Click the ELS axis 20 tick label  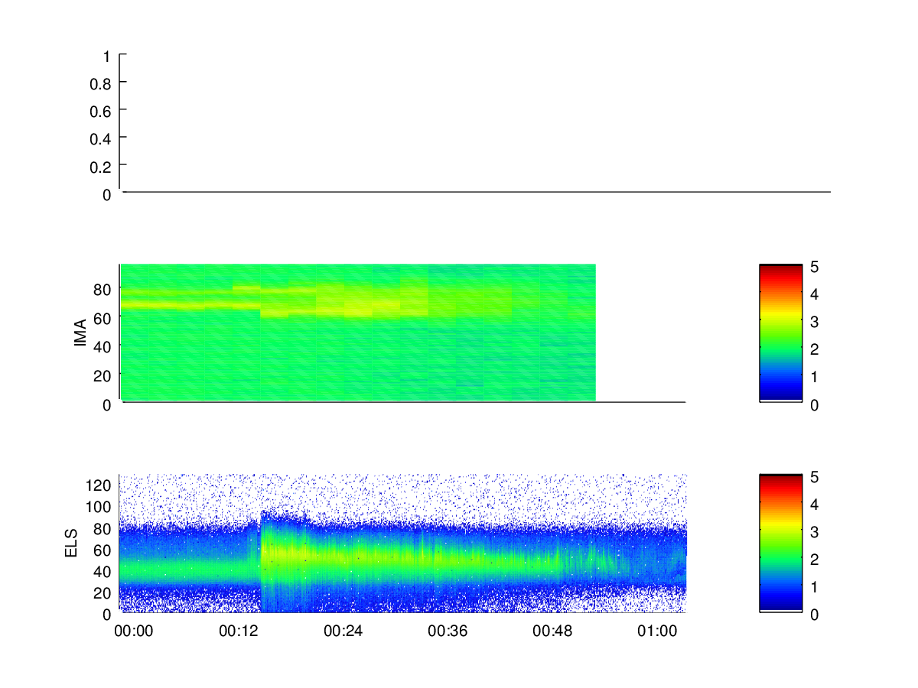tap(103, 592)
